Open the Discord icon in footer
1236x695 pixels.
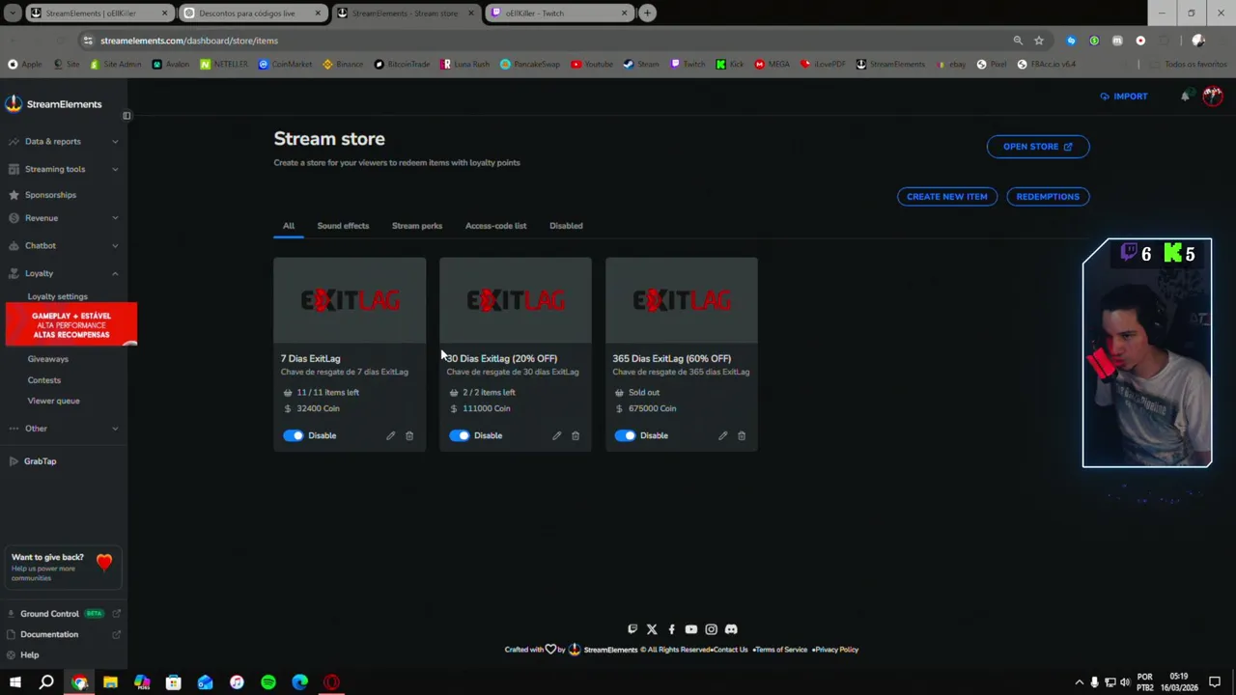click(x=731, y=629)
